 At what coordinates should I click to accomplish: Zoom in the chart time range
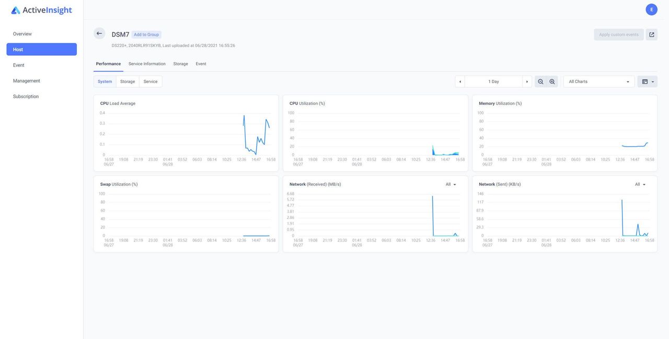pos(552,81)
